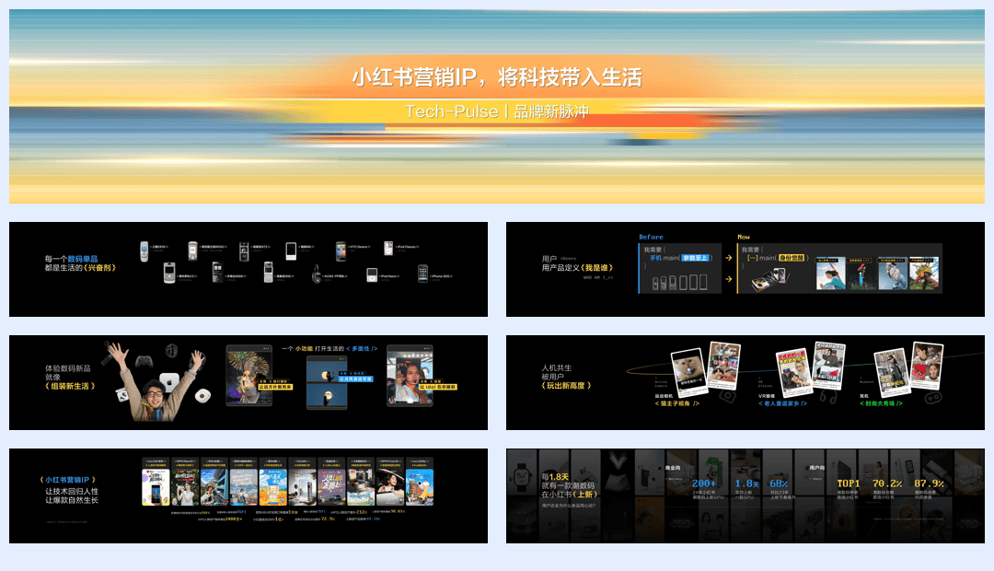Click the foldable phones image under Now
Screen dimensions: 994x571
click(x=769, y=279)
